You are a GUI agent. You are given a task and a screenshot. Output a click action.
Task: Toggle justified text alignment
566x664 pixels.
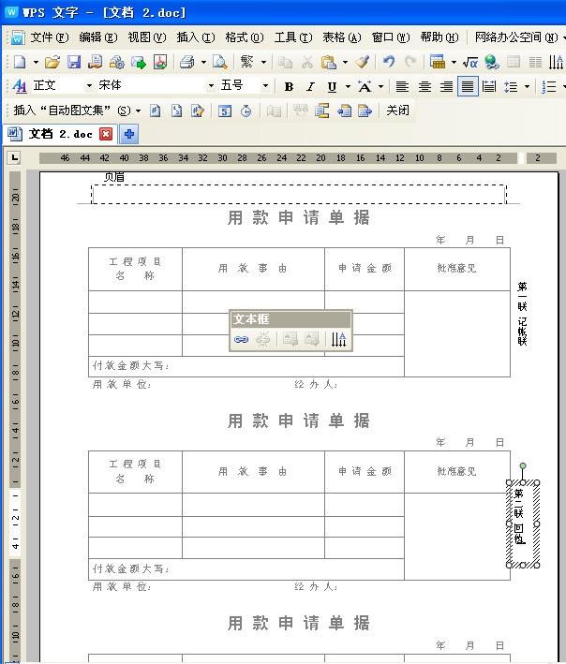pyautogui.click(x=467, y=86)
